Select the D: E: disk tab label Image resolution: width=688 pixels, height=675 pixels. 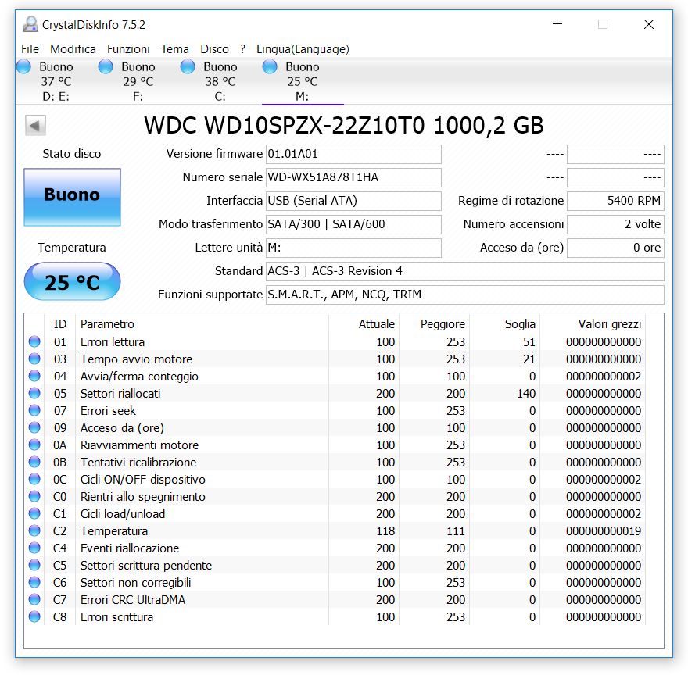click(x=56, y=97)
